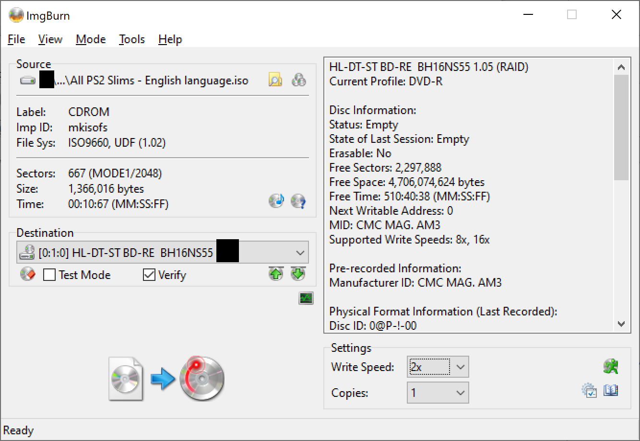Open the Mode menu
The image size is (640, 441).
click(91, 39)
